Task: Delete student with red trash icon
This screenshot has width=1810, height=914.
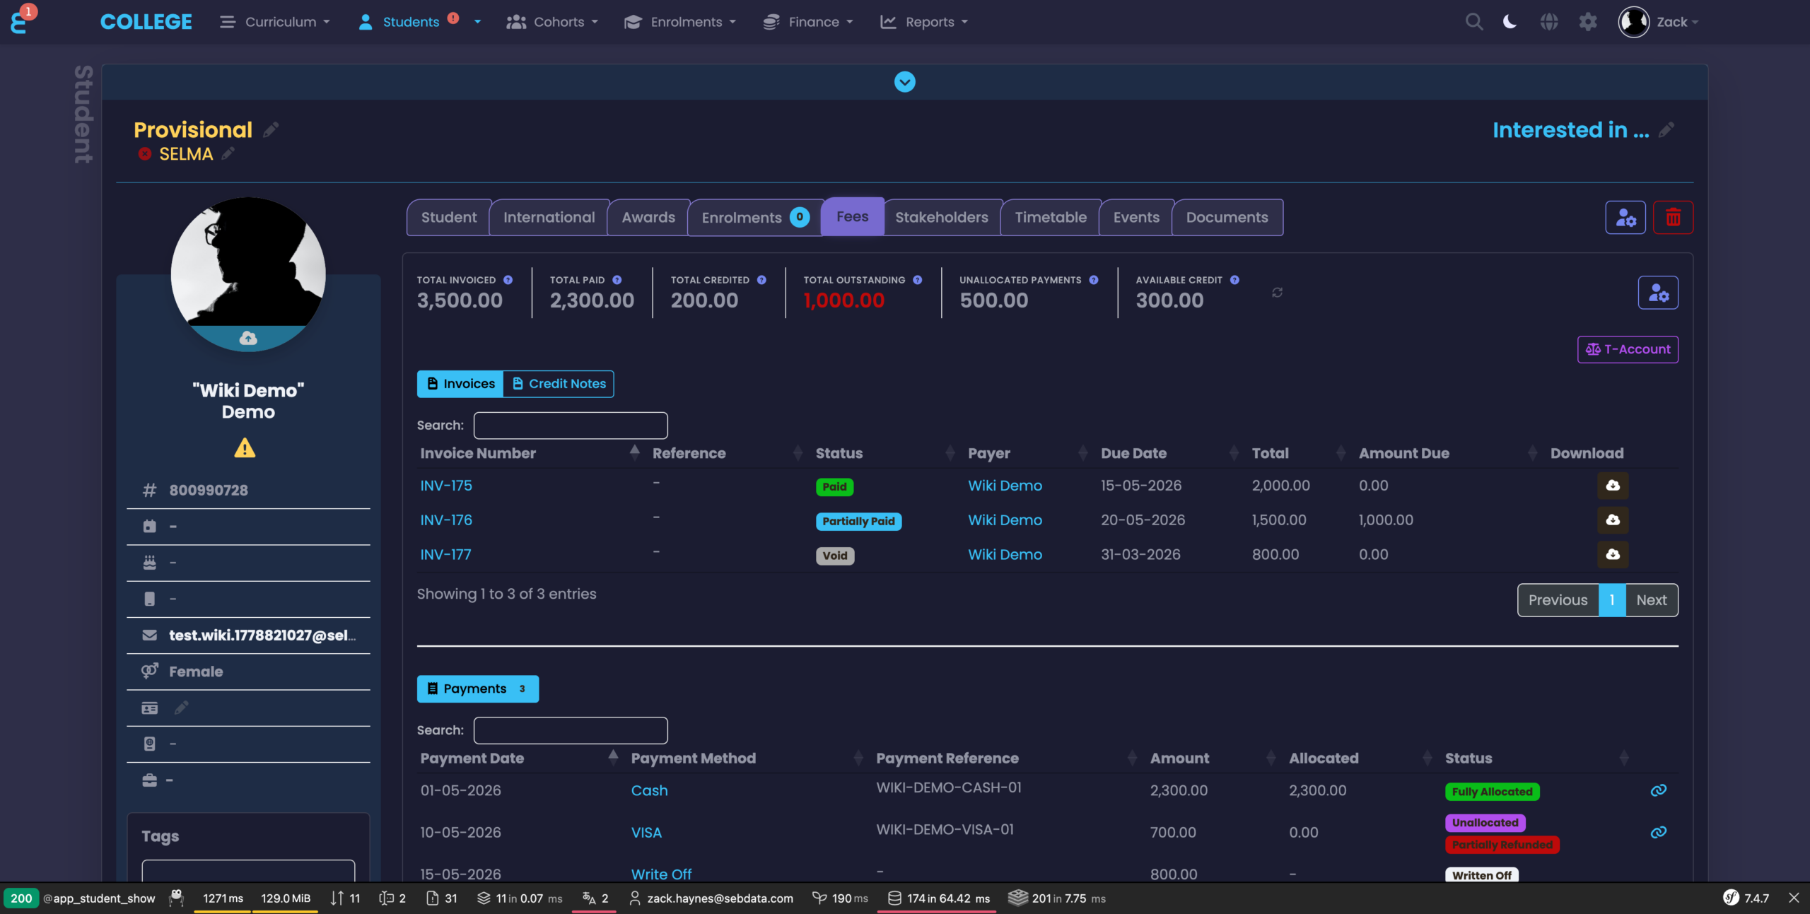Action: coord(1673,217)
